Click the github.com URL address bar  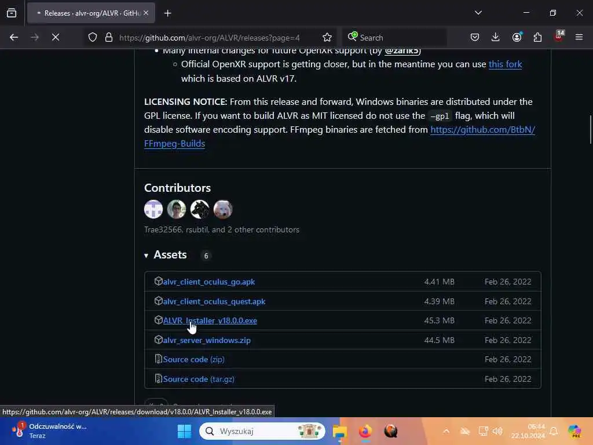(x=210, y=38)
